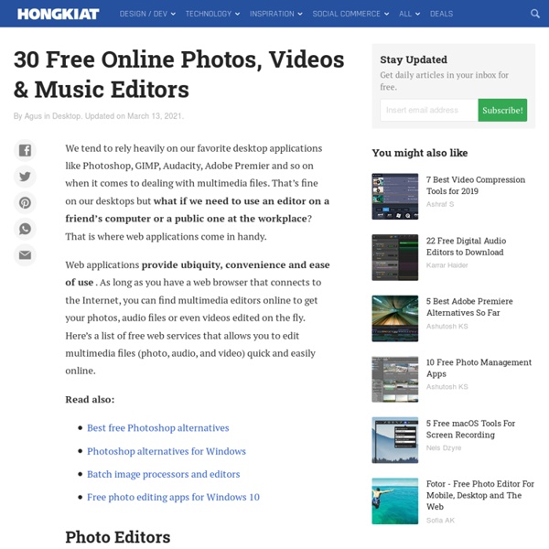Viewport: 549px width, 549px height.
Task: Open 22 Free Digital Audio Editors thumbnail
Action: pos(395,257)
